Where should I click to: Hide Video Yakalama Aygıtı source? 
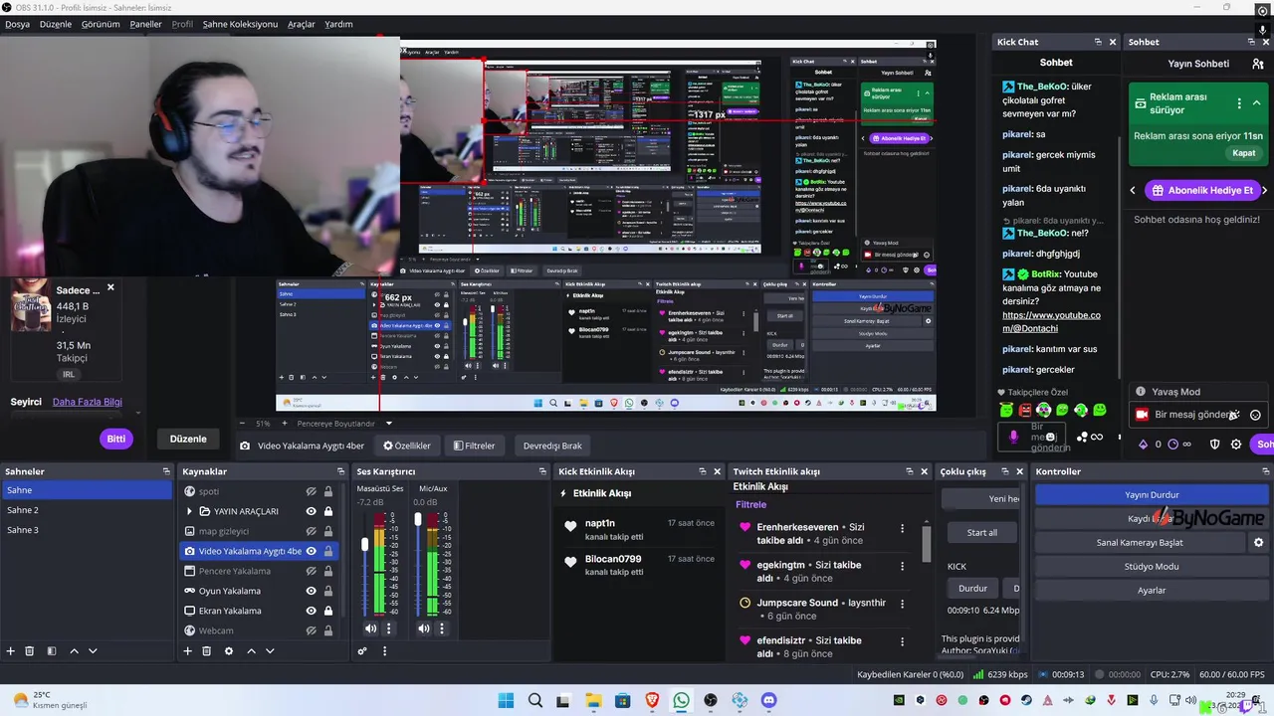(x=312, y=551)
